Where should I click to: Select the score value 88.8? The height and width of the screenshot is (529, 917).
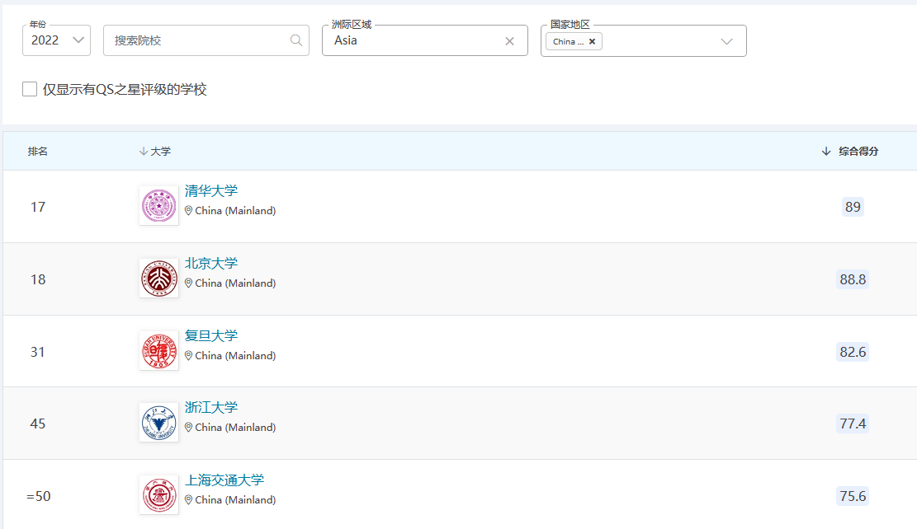click(853, 279)
